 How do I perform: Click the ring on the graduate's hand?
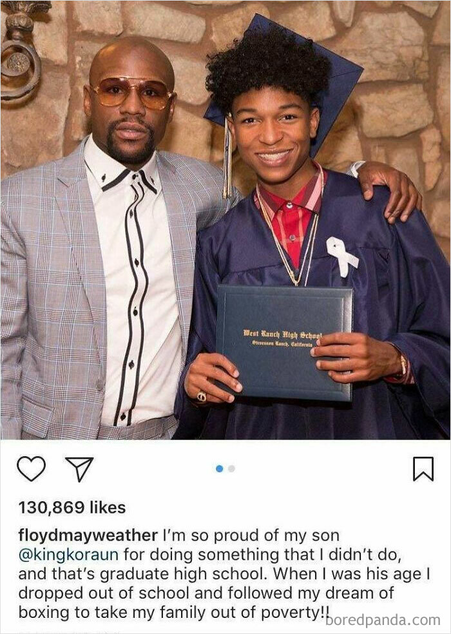point(201,396)
